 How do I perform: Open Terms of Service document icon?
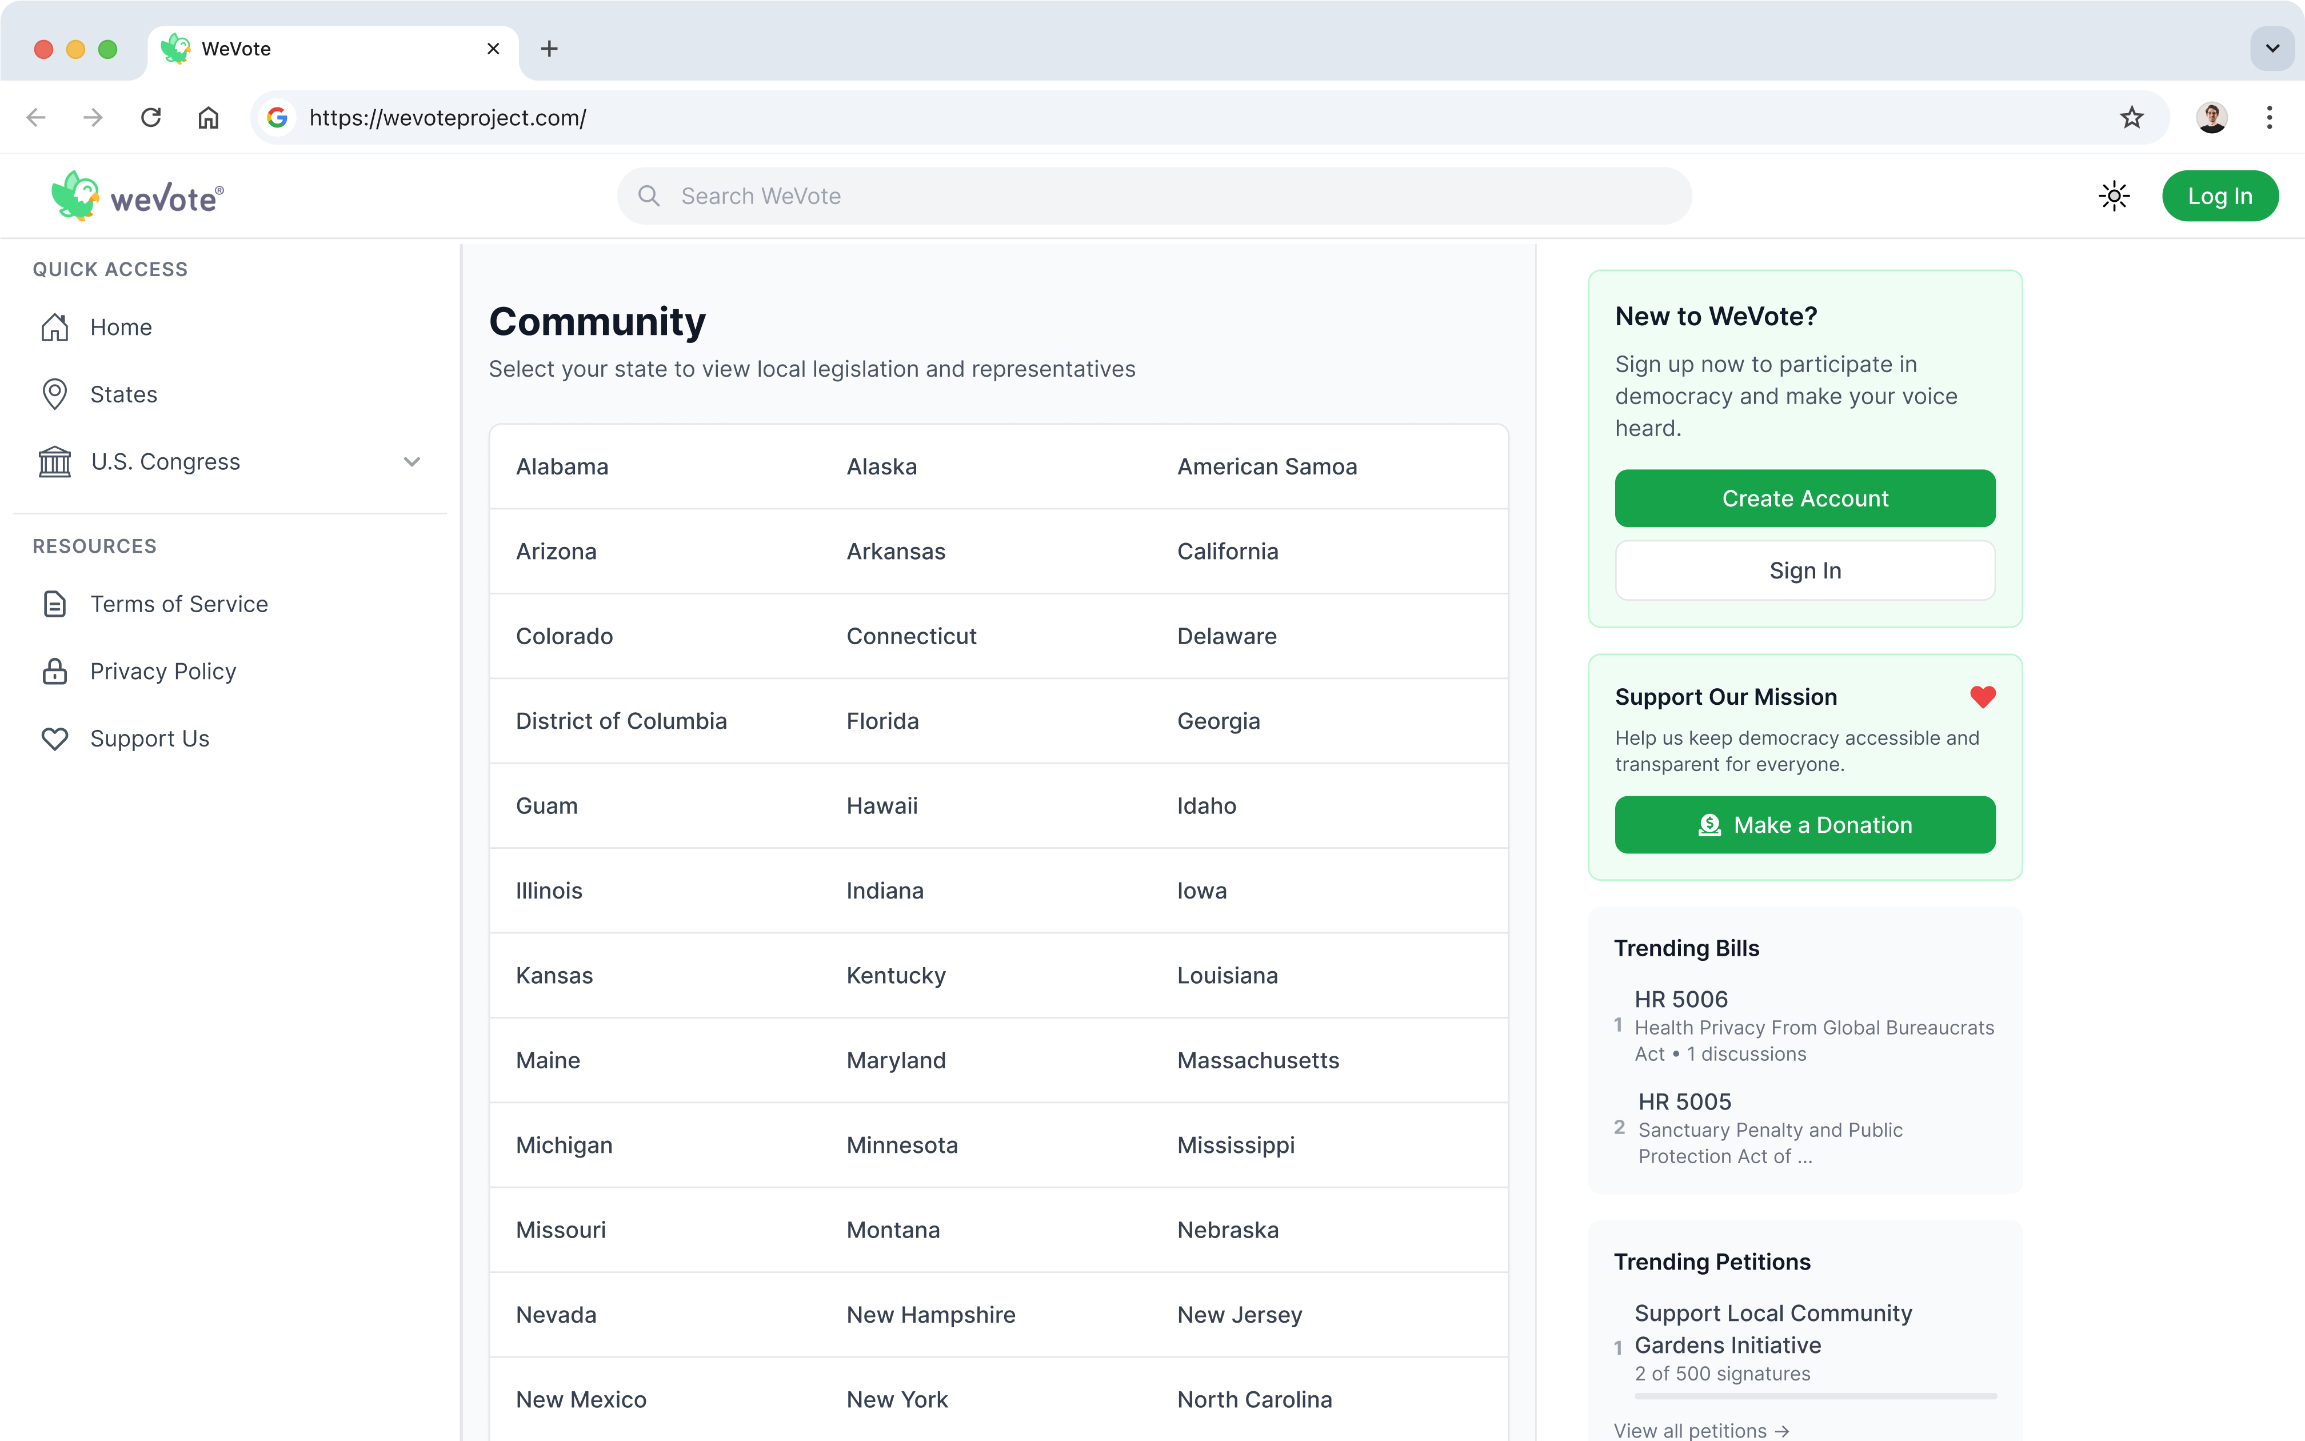(54, 604)
